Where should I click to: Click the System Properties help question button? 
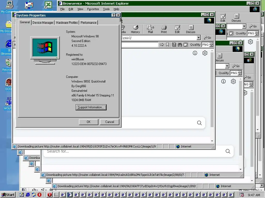[114, 15]
